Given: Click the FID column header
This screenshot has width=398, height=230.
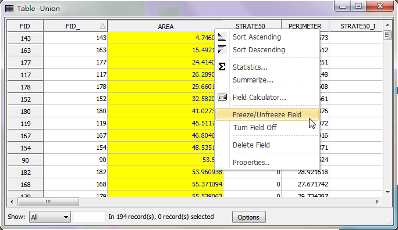Looking at the screenshot, I should pyautogui.click(x=25, y=26).
